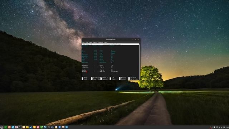Screen dimensions: 229x129
Task: Click nano's Justify shortcut label
Action: tap(123, 79)
